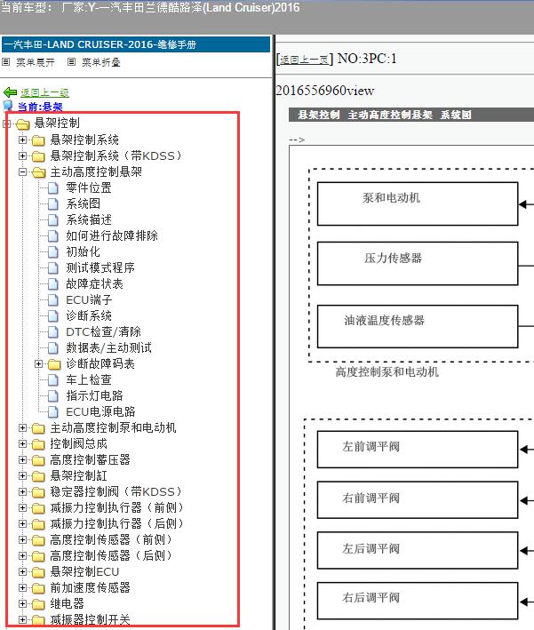Viewport: 534px width, 630px height.
Task: Click the 悬架控制 root folder icon
Action: (x=23, y=124)
